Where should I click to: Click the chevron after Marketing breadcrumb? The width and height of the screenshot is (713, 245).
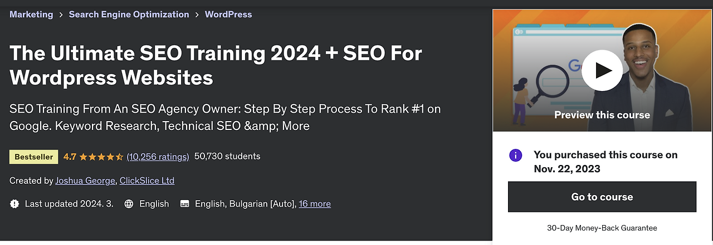pos(61,15)
